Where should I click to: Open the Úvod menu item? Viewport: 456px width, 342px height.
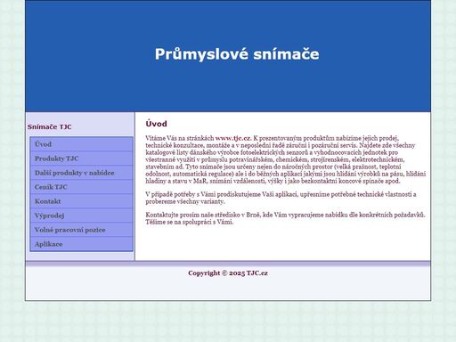click(x=81, y=144)
